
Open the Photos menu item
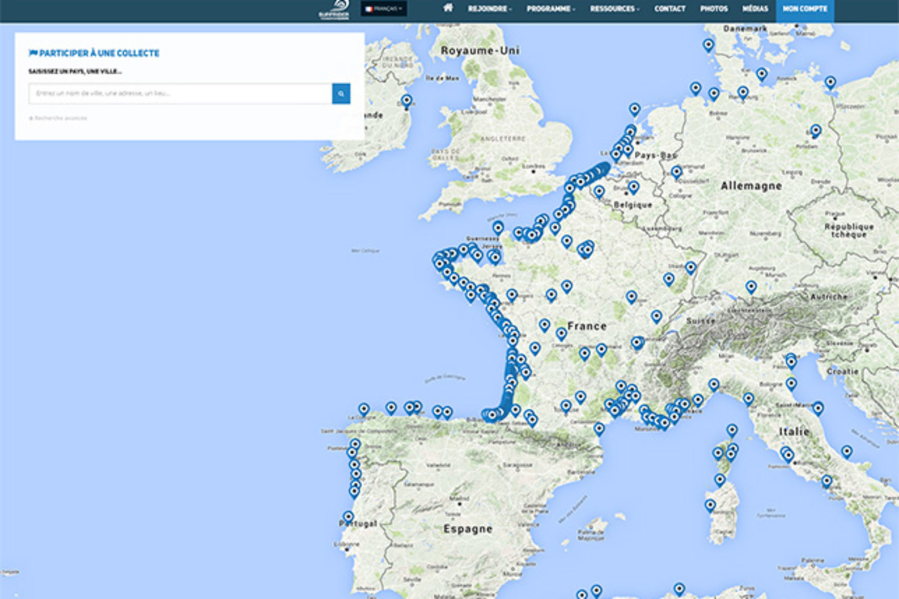tap(714, 9)
